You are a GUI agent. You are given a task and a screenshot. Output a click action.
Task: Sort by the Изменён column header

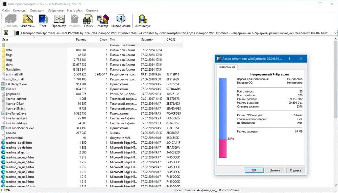(152, 40)
